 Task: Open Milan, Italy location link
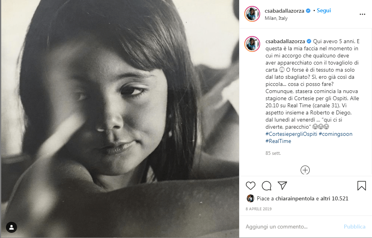coord(276,18)
